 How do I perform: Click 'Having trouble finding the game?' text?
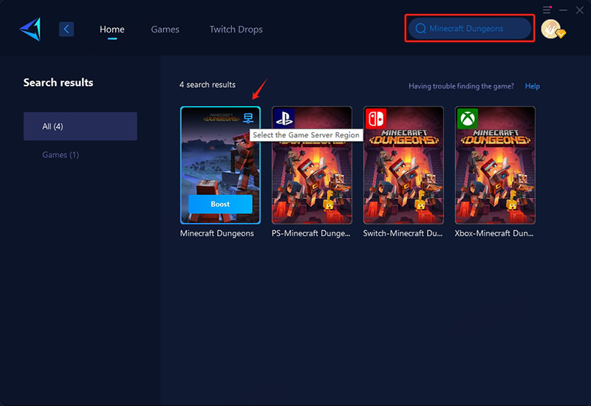[461, 86]
